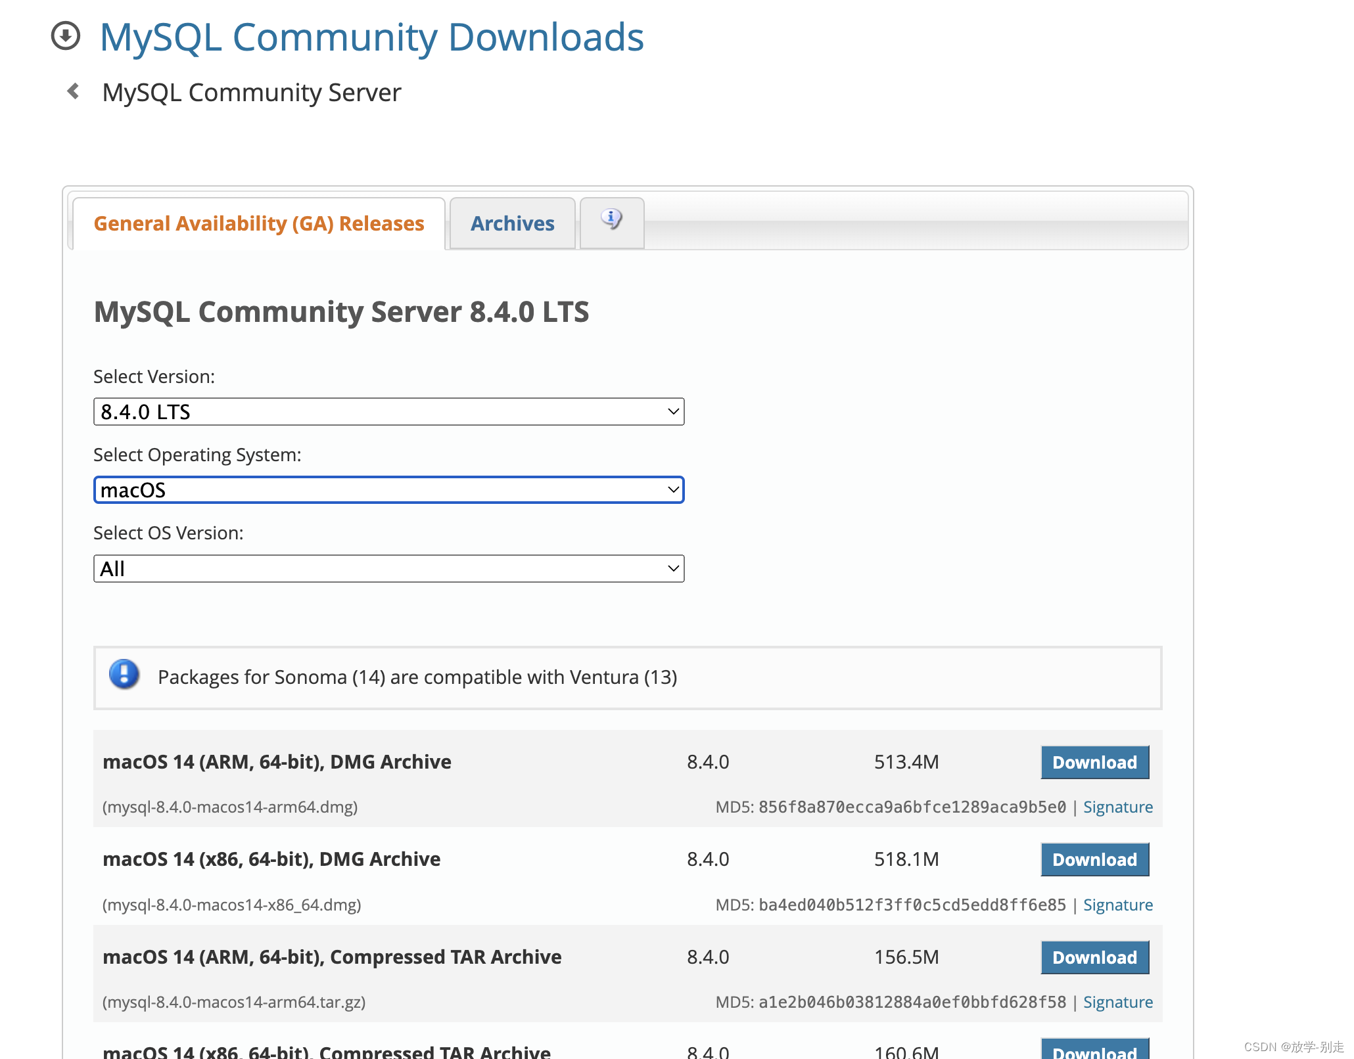Image resolution: width=1354 pixels, height=1059 pixels.
Task: Select General Availability (GA) Releases tab
Action: (x=259, y=223)
